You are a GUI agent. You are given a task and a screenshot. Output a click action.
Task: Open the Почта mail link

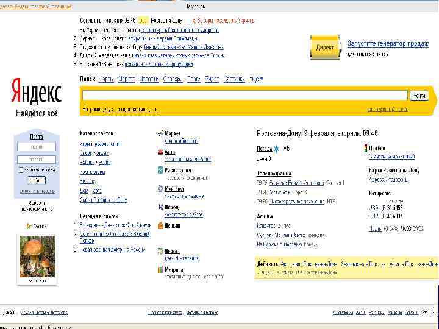[x=37, y=136]
